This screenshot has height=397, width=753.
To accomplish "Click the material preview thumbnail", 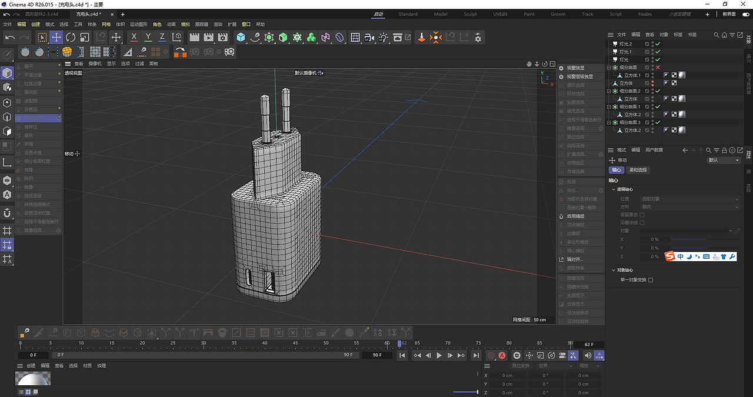I will point(32,379).
